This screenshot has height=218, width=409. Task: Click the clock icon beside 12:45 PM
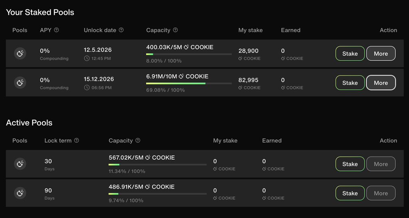click(x=87, y=58)
